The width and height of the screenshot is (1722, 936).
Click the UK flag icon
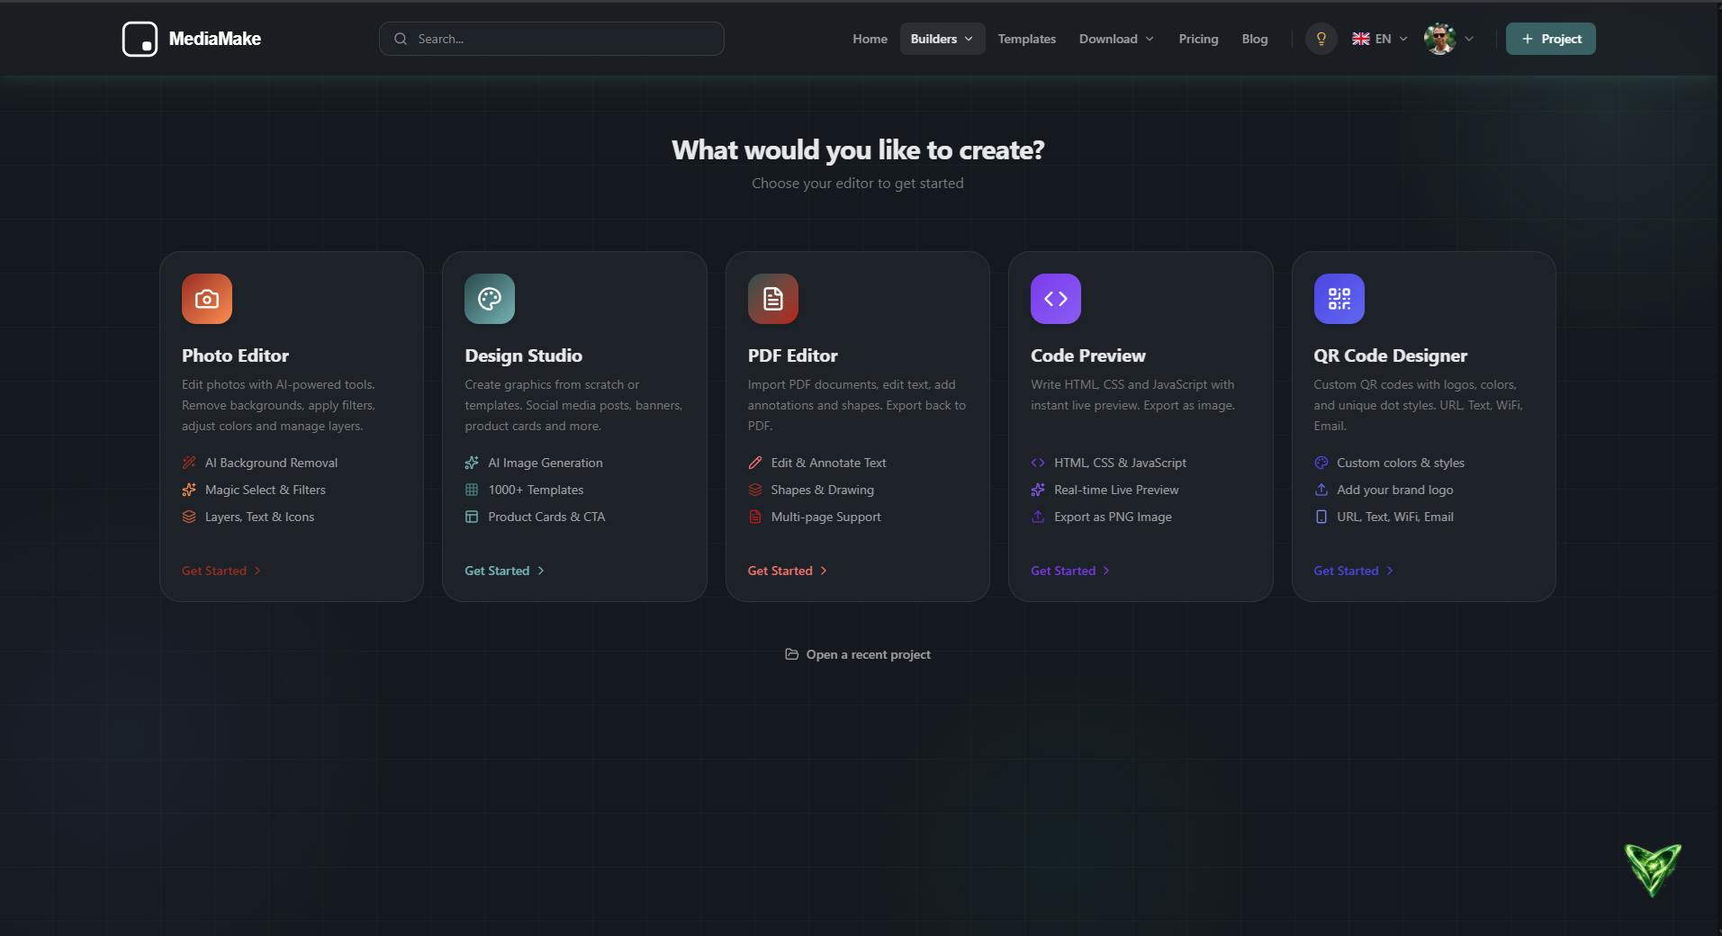[x=1361, y=39]
